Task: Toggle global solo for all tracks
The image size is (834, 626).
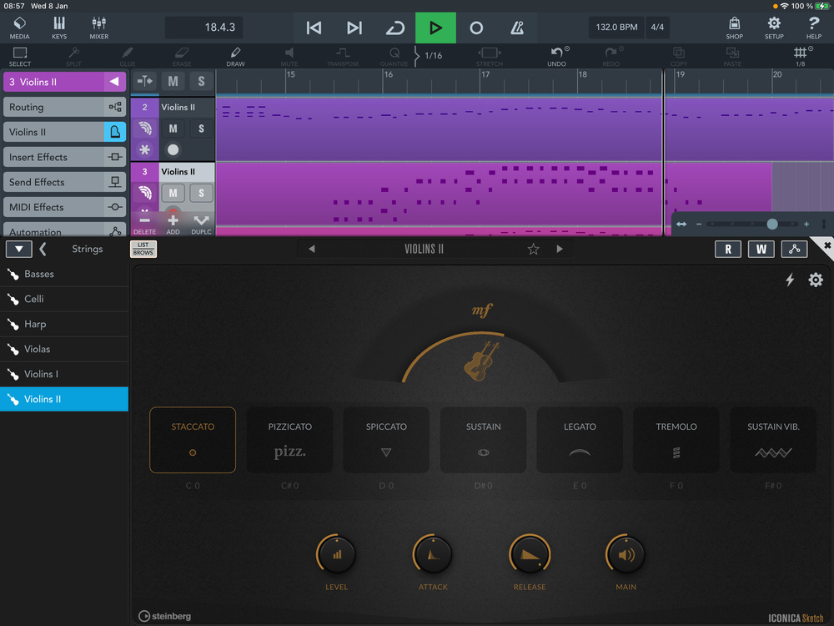Action: pos(201,82)
